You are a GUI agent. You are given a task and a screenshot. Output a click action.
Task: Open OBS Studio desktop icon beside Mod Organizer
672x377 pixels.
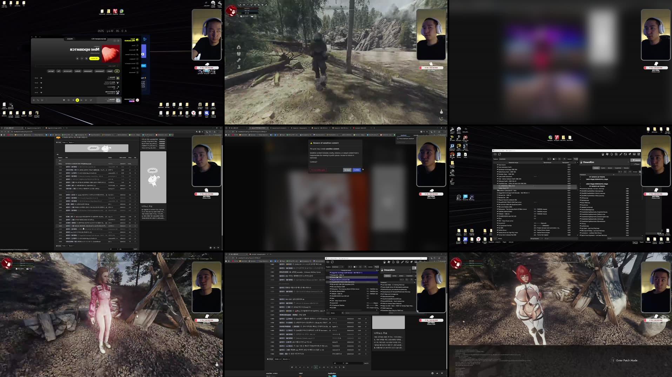click(459, 197)
